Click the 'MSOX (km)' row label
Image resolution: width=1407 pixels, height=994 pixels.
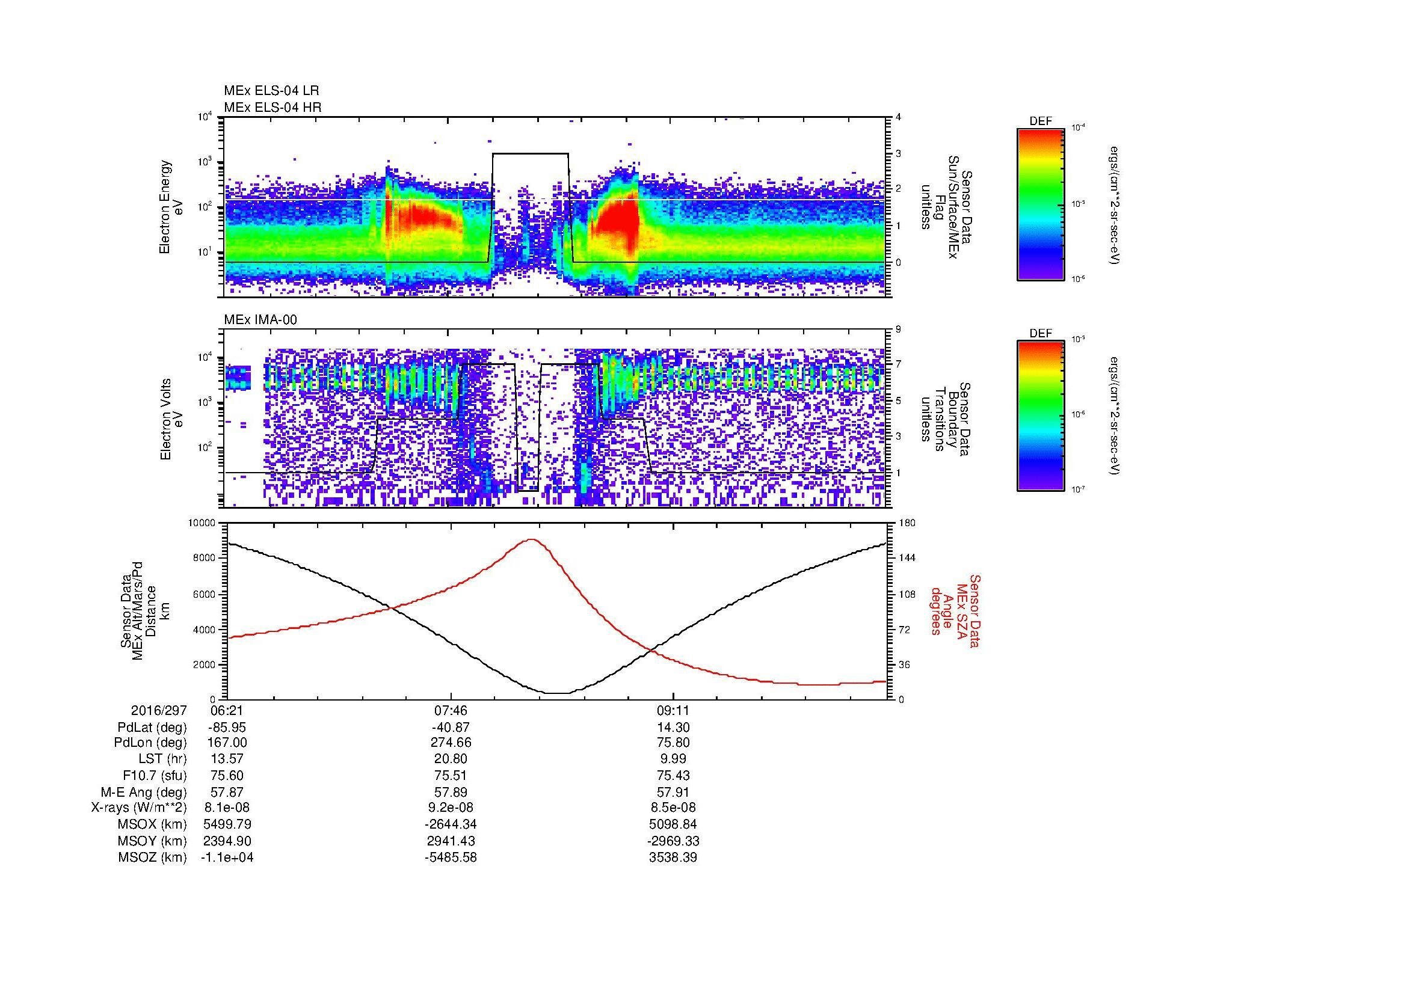pyautogui.click(x=153, y=825)
